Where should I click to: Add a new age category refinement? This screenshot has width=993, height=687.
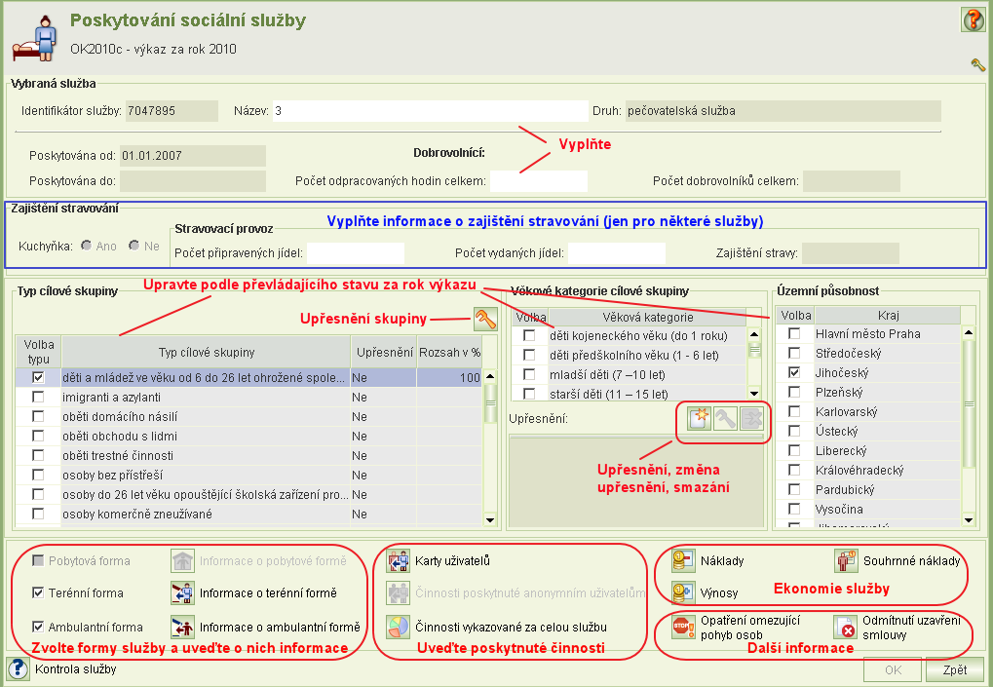699,418
